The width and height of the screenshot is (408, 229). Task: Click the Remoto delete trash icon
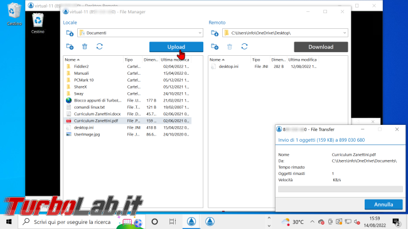230,46
